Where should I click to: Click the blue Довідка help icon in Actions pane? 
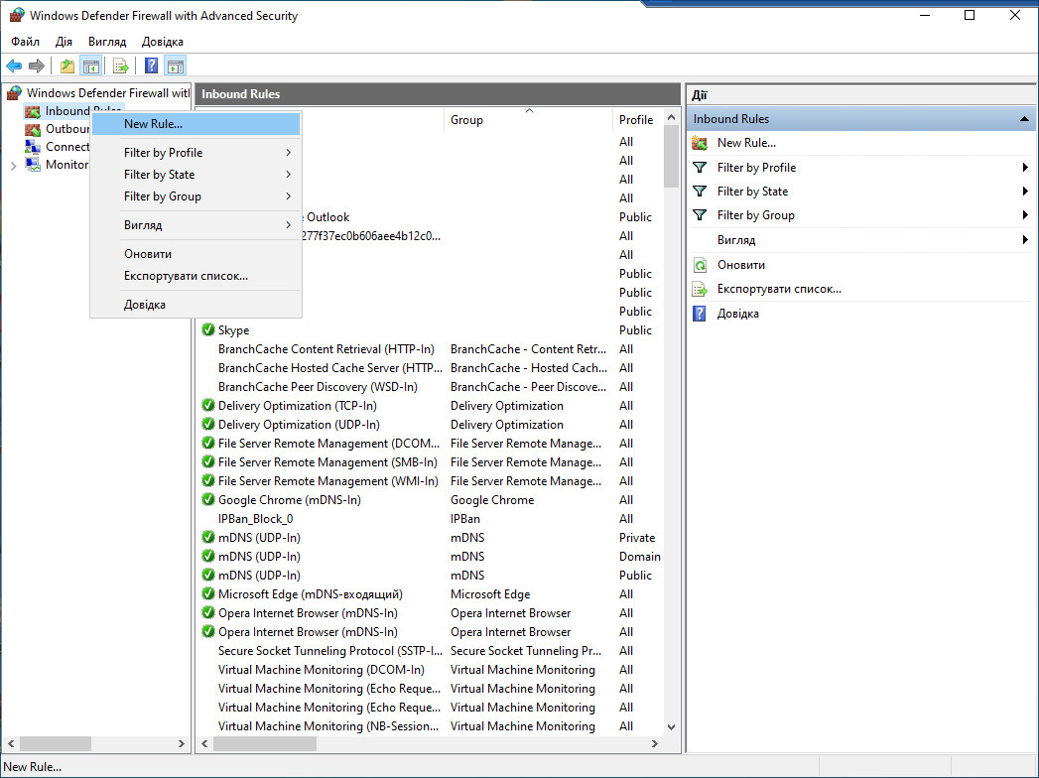tap(700, 314)
